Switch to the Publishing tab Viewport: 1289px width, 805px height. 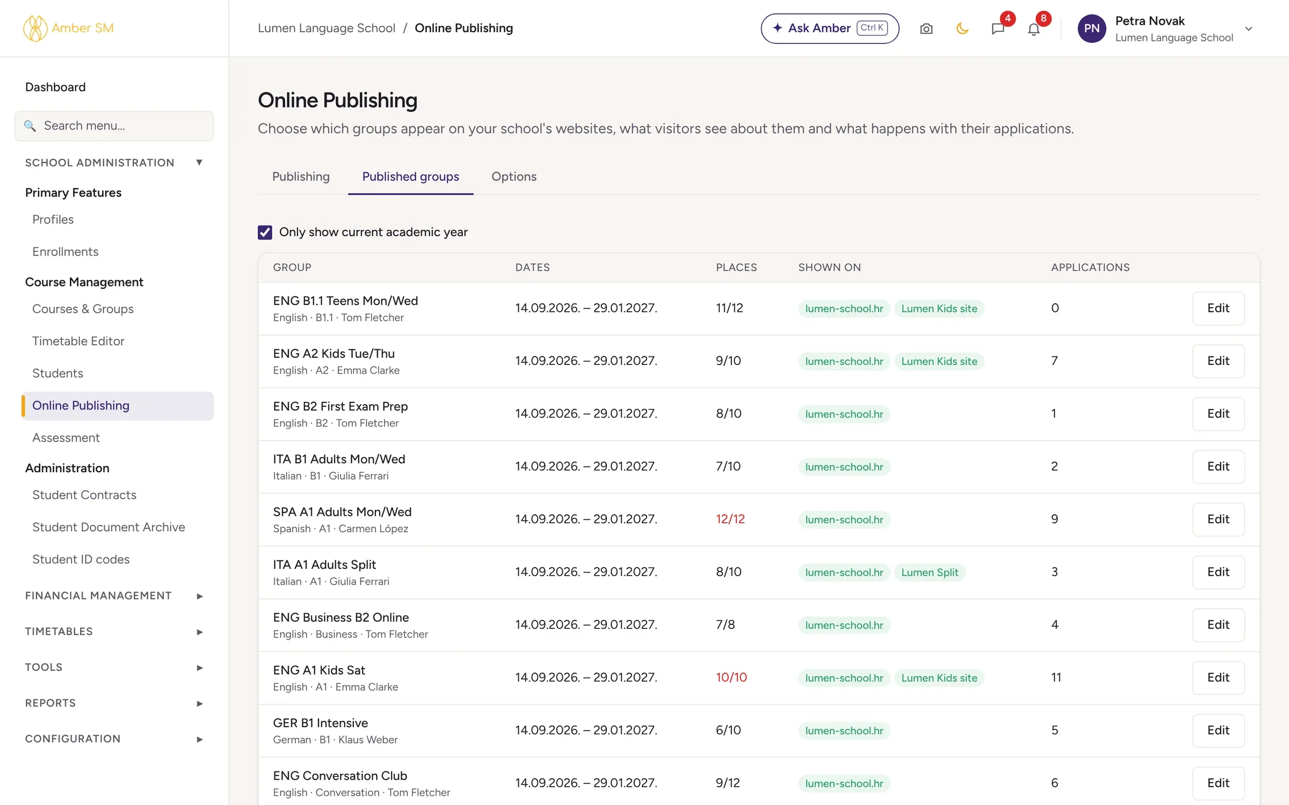point(301,177)
